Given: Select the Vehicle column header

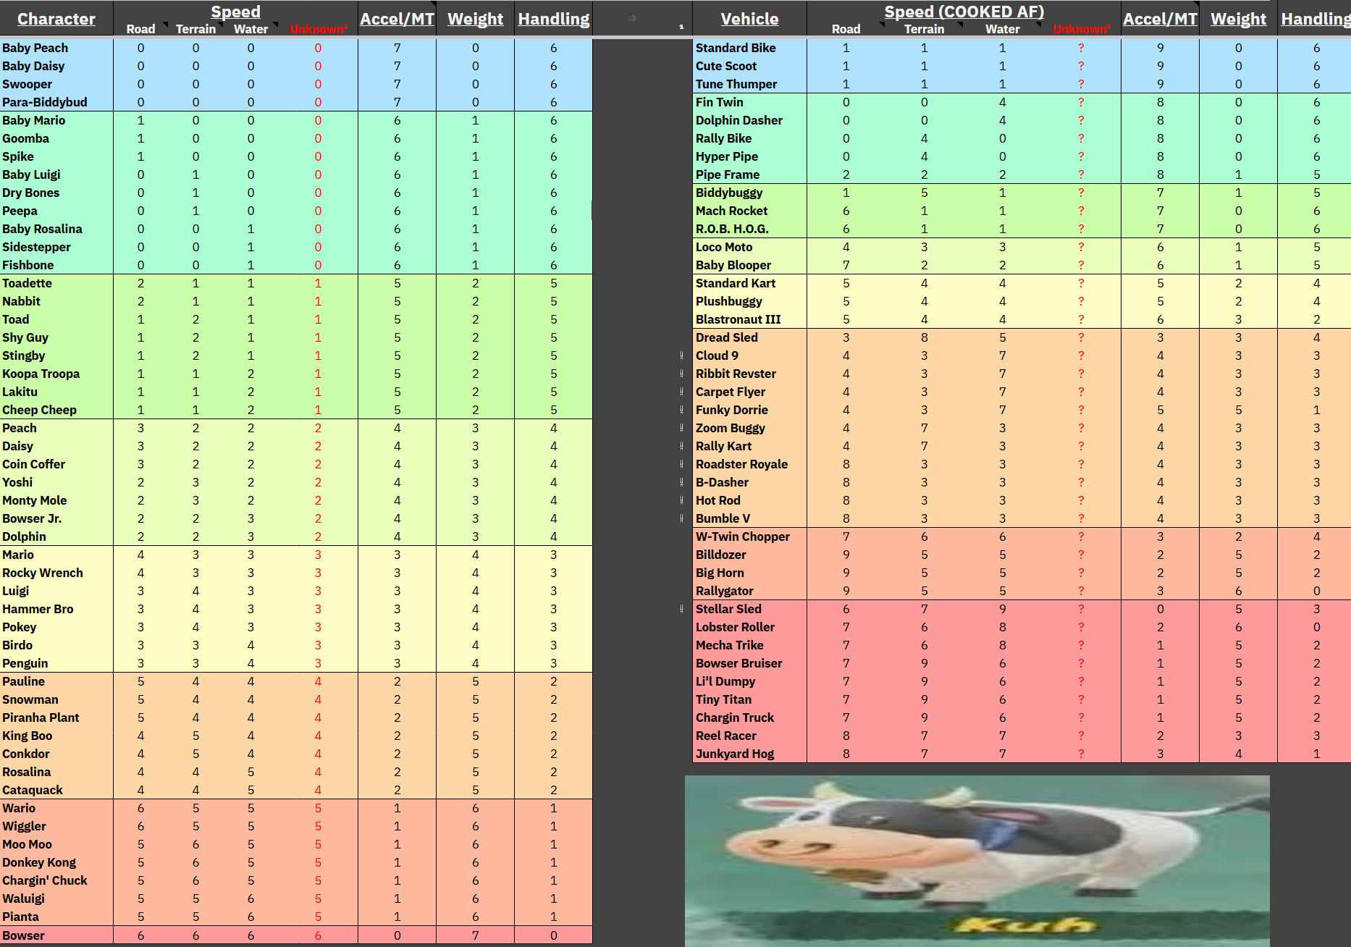Looking at the screenshot, I should [x=749, y=19].
